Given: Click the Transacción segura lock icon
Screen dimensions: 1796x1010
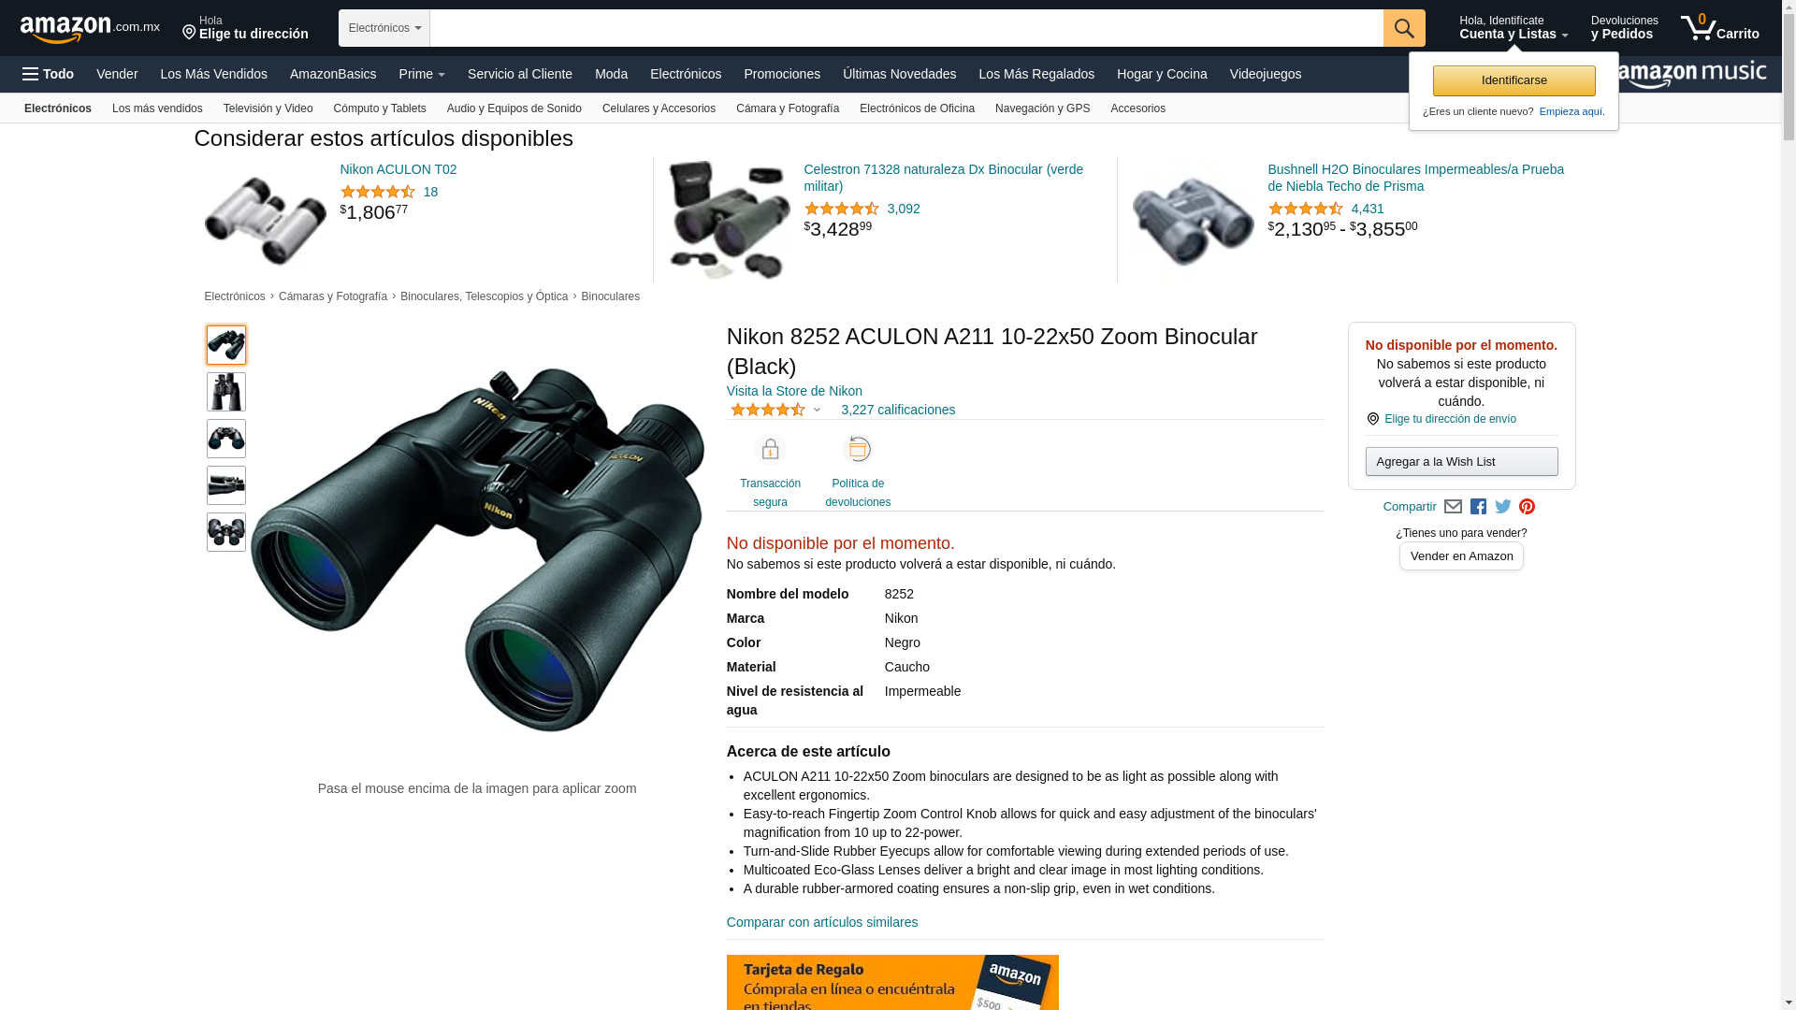Looking at the screenshot, I should (770, 450).
